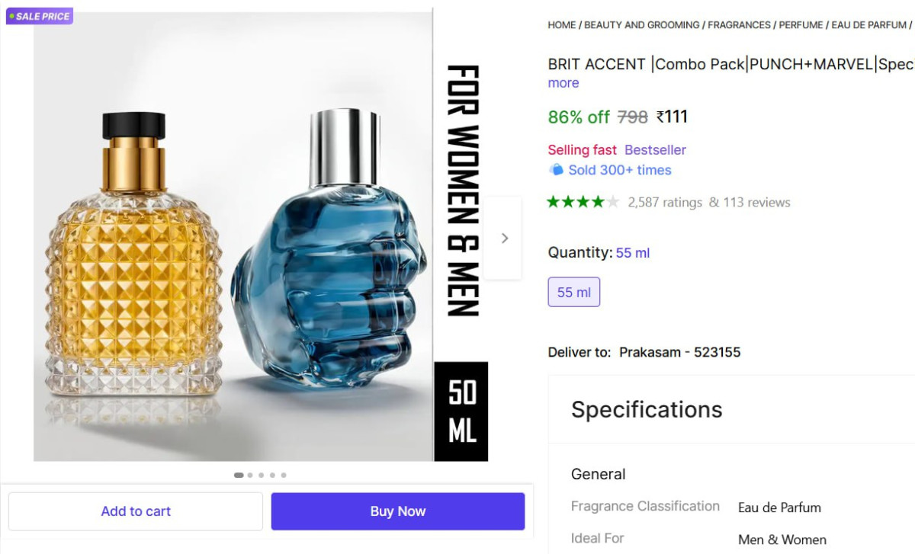Add the perfume to cart
Image resolution: width=915 pixels, height=554 pixels.
136,511
